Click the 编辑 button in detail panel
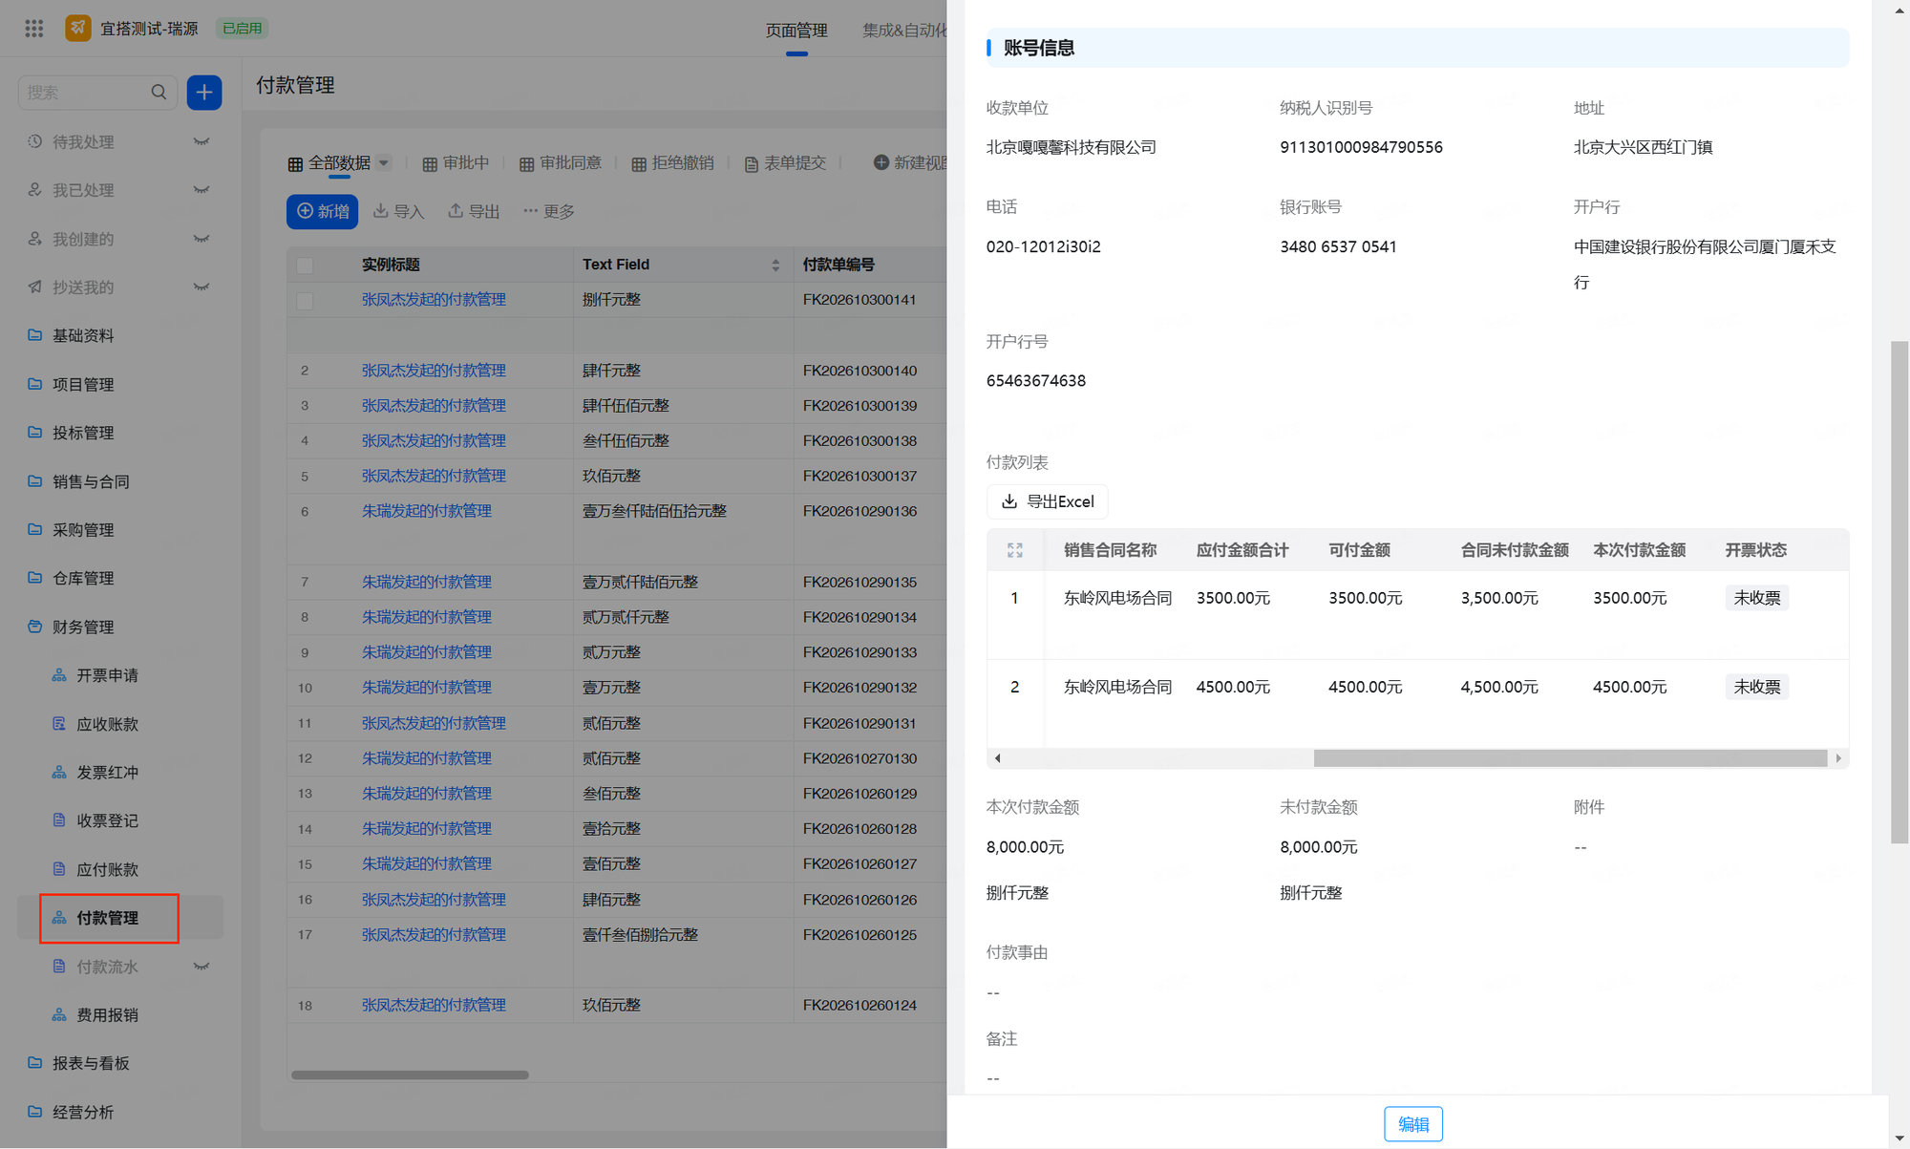 click(1413, 1124)
